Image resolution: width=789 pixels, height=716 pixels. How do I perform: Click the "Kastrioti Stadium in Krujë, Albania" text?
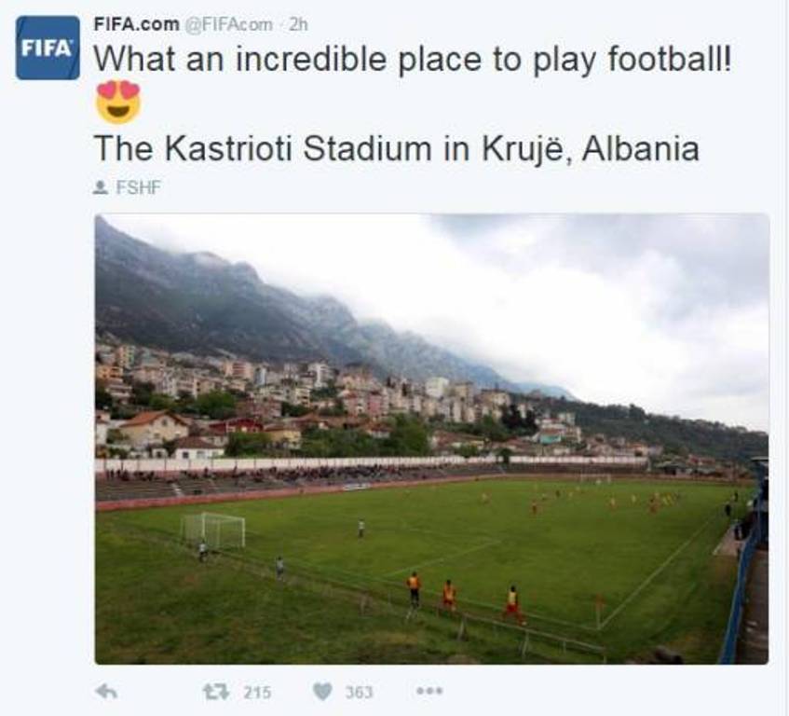[x=396, y=148]
